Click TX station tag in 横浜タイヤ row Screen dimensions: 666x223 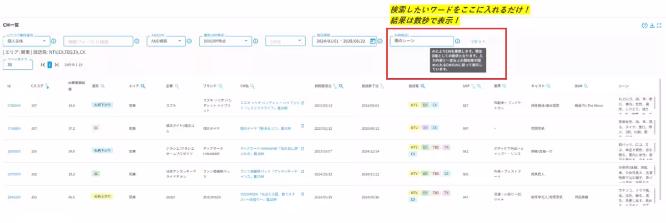click(x=425, y=128)
